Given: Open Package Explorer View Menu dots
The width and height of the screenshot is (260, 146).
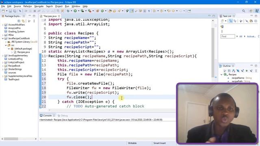Looking at the screenshot, I should click(34, 21).
